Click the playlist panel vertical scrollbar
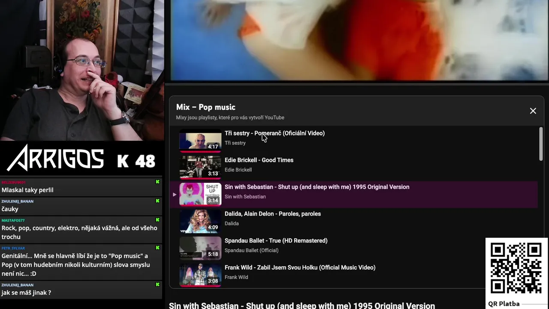 tap(540, 144)
